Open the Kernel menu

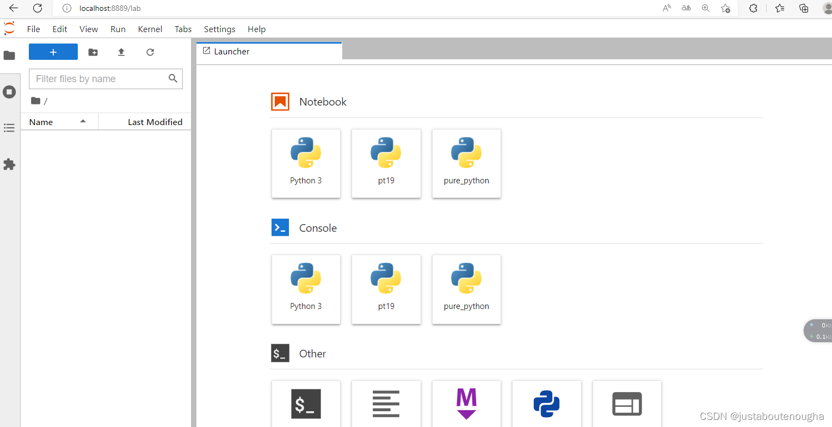150,29
